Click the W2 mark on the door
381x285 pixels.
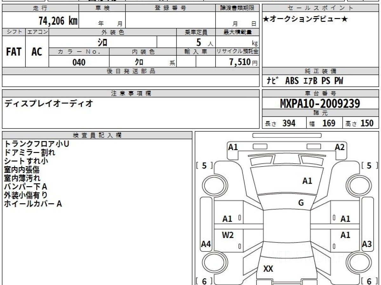click(x=228, y=235)
